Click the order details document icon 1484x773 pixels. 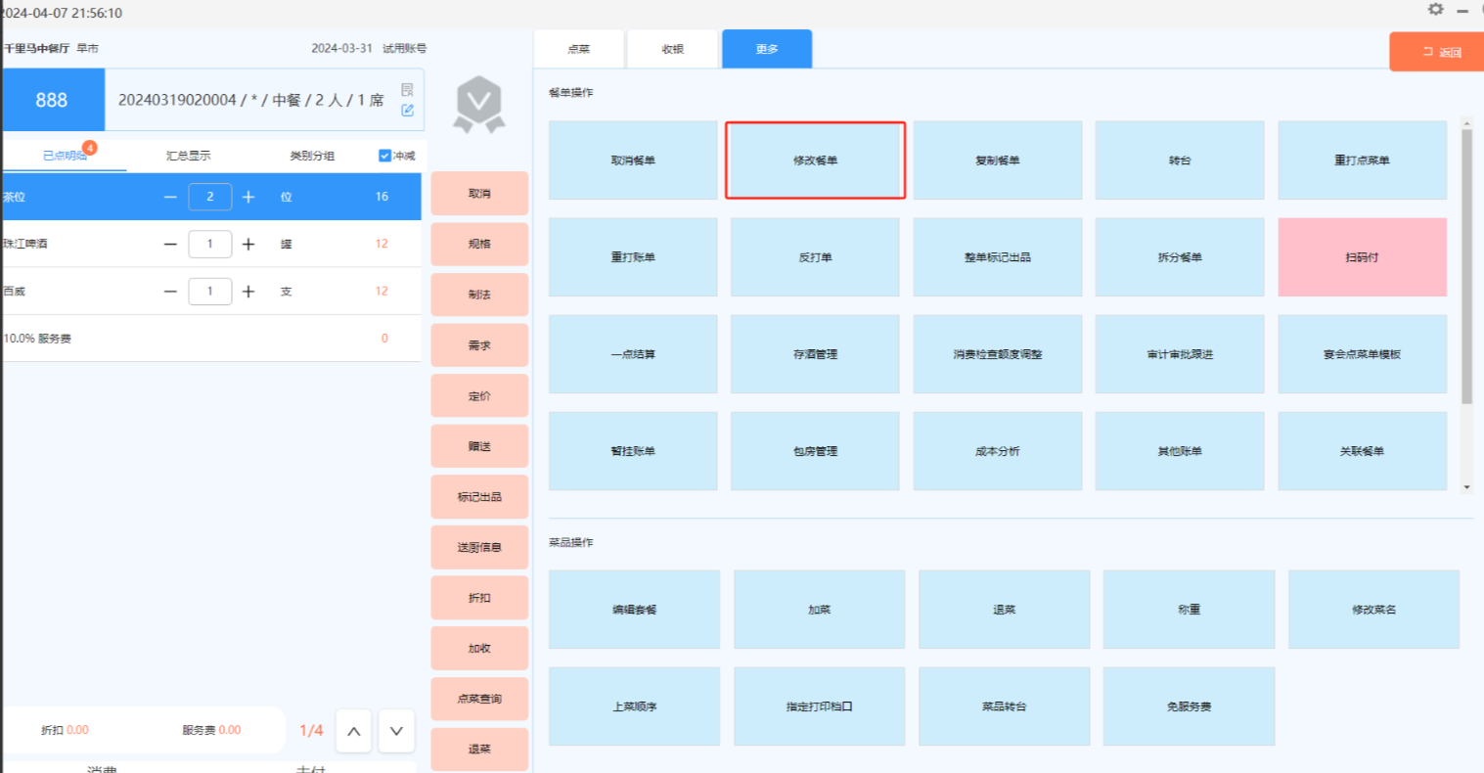coord(407,90)
